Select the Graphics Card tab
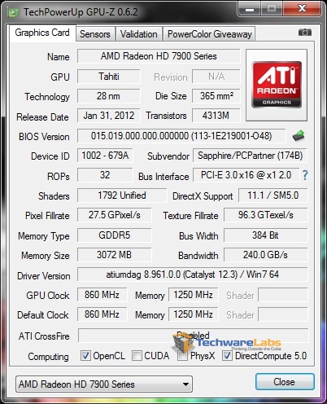 pos(42,33)
